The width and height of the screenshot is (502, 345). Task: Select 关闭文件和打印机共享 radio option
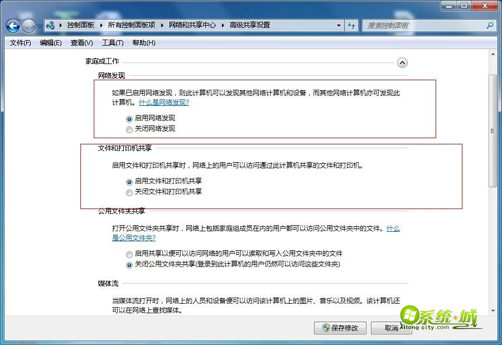click(129, 192)
